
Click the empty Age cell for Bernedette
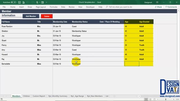tap(132, 64)
